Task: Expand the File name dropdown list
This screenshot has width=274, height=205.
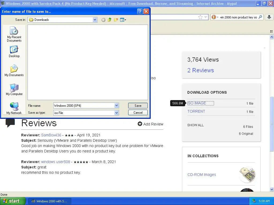Action: [x=117, y=105]
